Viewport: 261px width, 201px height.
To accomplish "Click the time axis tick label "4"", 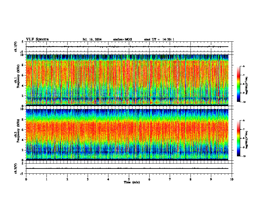I will 108,179.
